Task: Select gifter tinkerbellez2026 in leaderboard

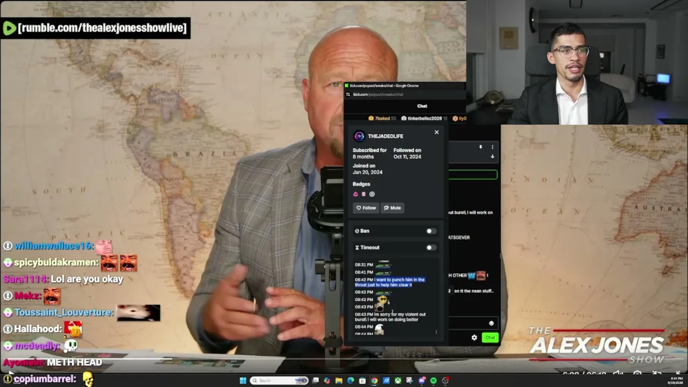Action: point(424,118)
